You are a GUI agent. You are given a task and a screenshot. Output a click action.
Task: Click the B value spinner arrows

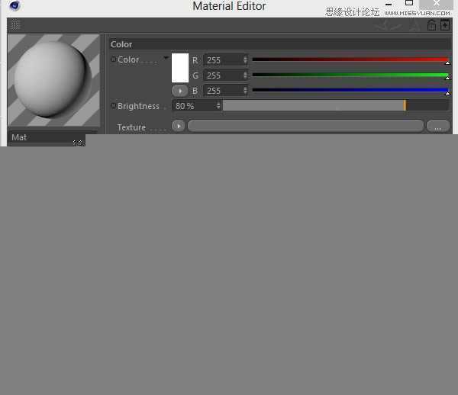(245, 91)
